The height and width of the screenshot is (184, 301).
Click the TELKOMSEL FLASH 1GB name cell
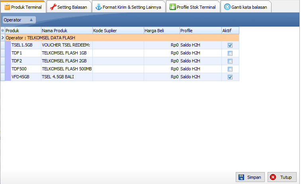pos(67,53)
